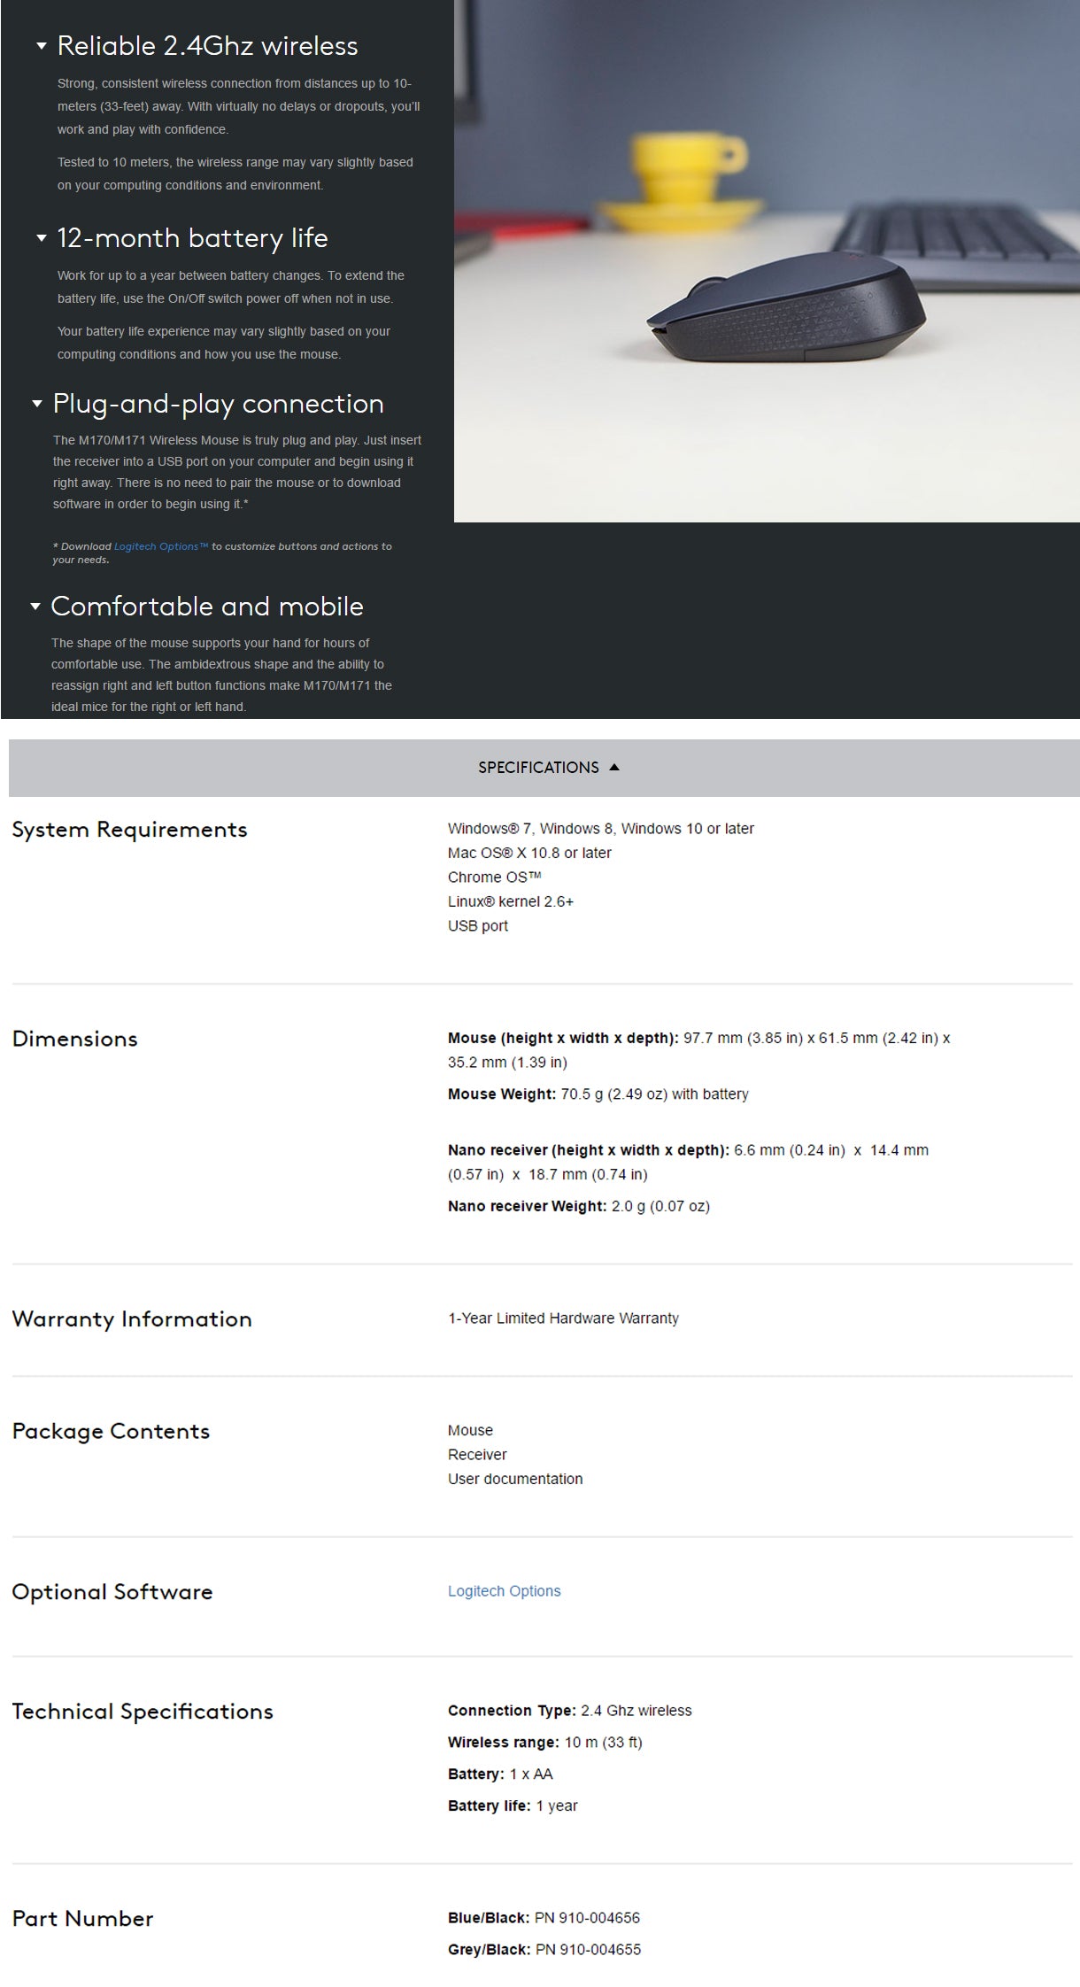Click the Comfortable and mobile heading text
The height and width of the screenshot is (1987, 1080).
pyautogui.click(x=207, y=607)
